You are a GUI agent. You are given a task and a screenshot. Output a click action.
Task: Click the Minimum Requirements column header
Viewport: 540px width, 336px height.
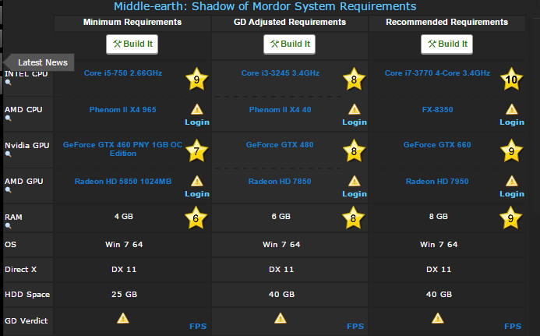click(132, 22)
